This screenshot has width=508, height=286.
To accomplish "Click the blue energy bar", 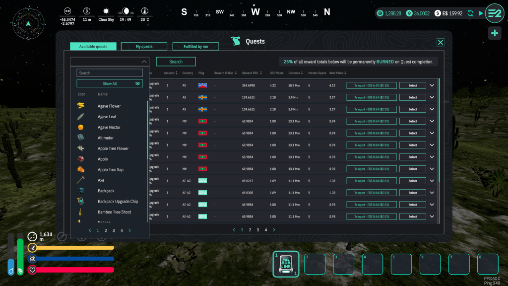I will pyautogui.click(x=75, y=259).
